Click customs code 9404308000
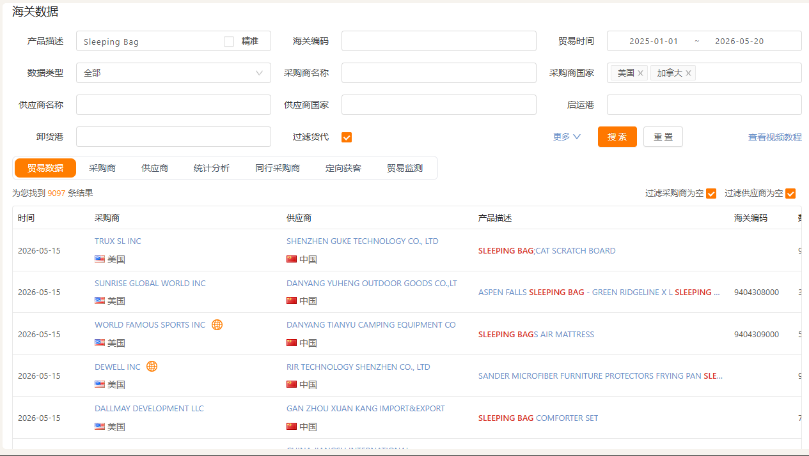 pos(757,293)
